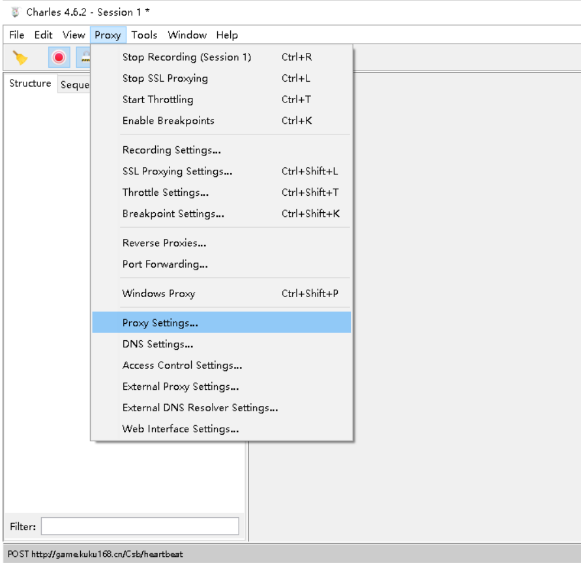
Task: Open DNS Settings...
Action: coord(222,344)
